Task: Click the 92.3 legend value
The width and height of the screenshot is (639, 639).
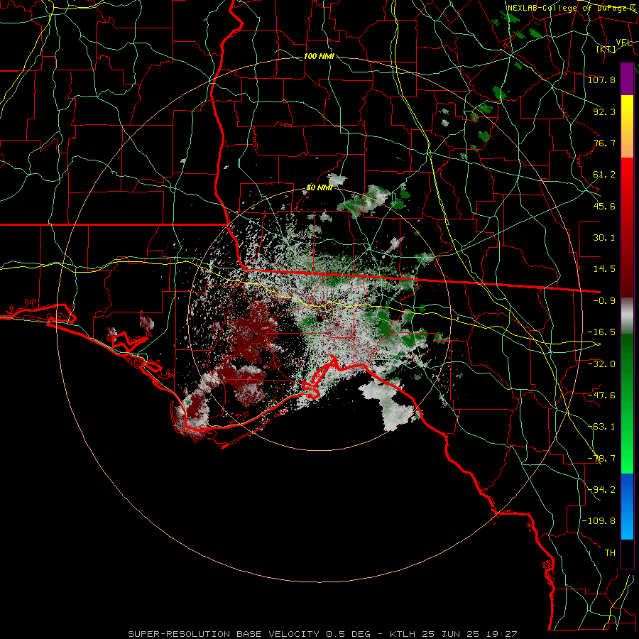Action: click(x=604, y=111)
